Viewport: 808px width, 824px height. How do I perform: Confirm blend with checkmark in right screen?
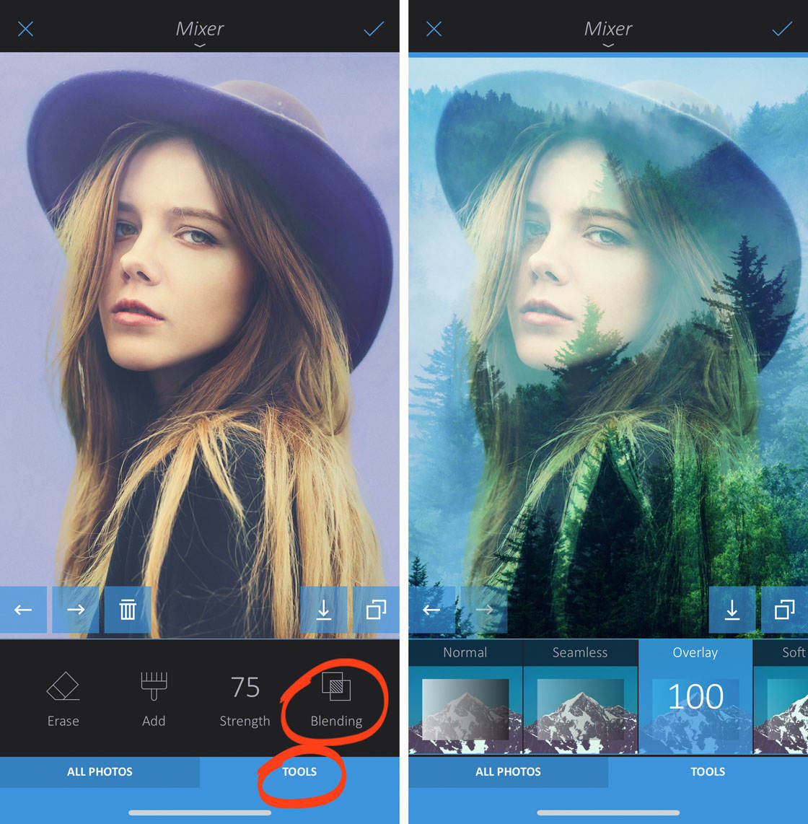point(782,29)
